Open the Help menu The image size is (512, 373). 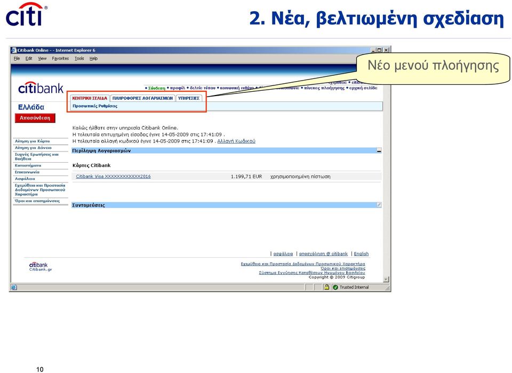94,59
